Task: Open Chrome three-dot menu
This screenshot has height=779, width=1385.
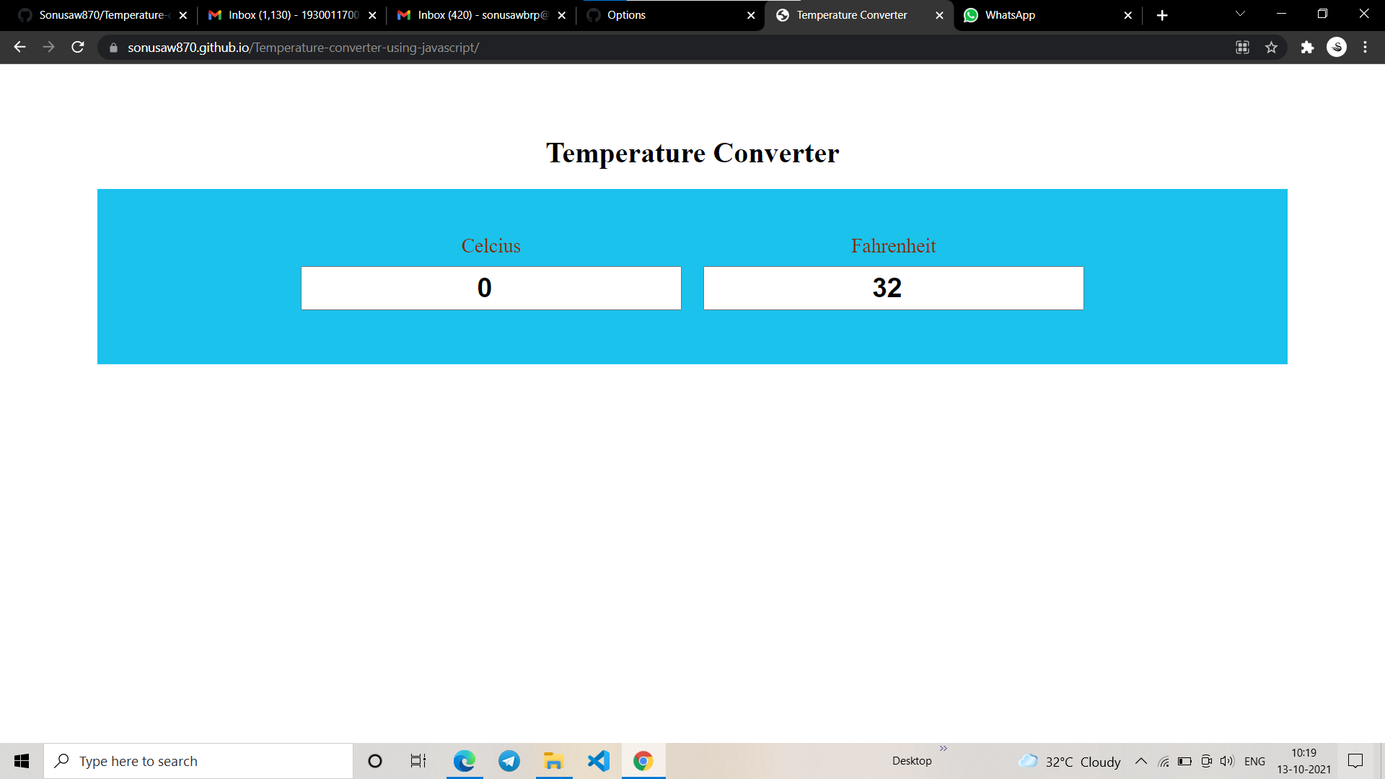Action: [x=1365, y=48]
